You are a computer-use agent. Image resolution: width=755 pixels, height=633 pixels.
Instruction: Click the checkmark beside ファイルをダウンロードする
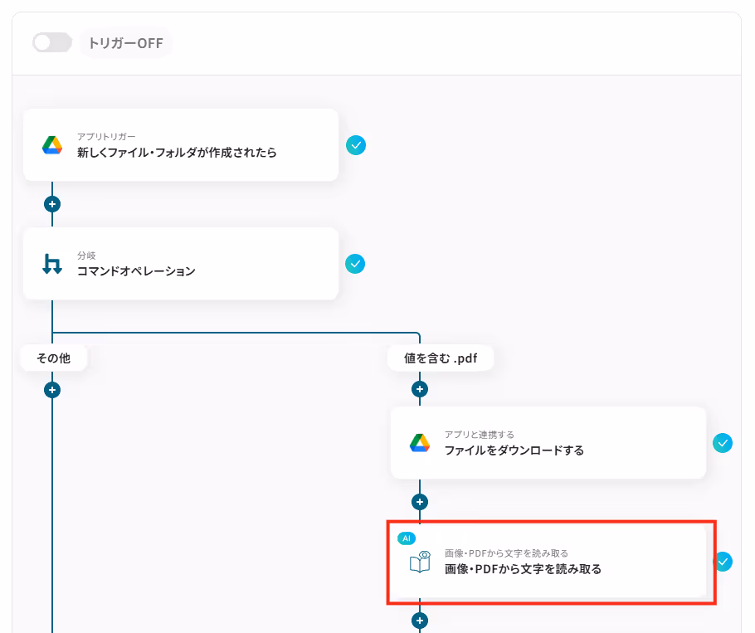click(x=723, y=443)
